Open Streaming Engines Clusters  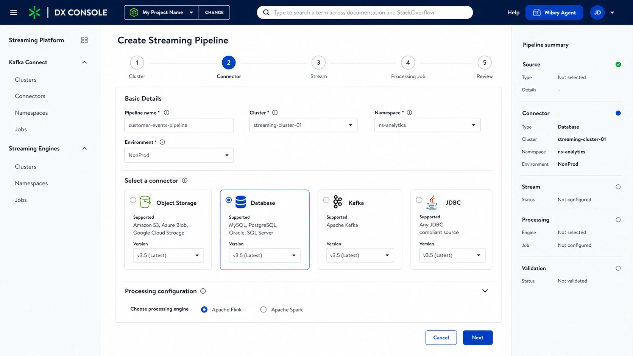26,167
